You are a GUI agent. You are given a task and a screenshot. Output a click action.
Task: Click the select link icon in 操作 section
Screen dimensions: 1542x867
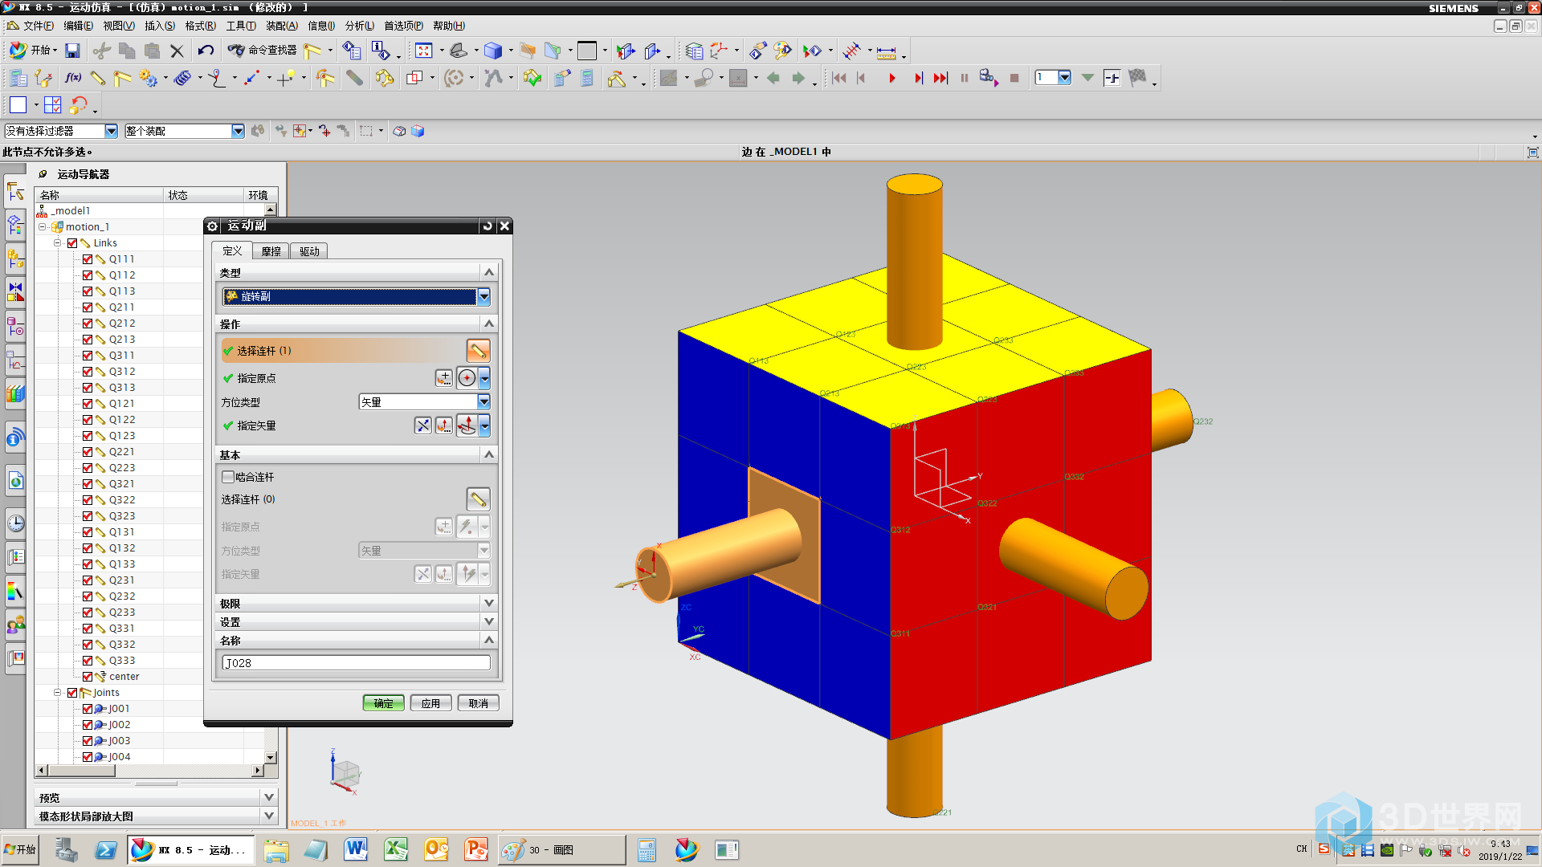tap(478, 351)
